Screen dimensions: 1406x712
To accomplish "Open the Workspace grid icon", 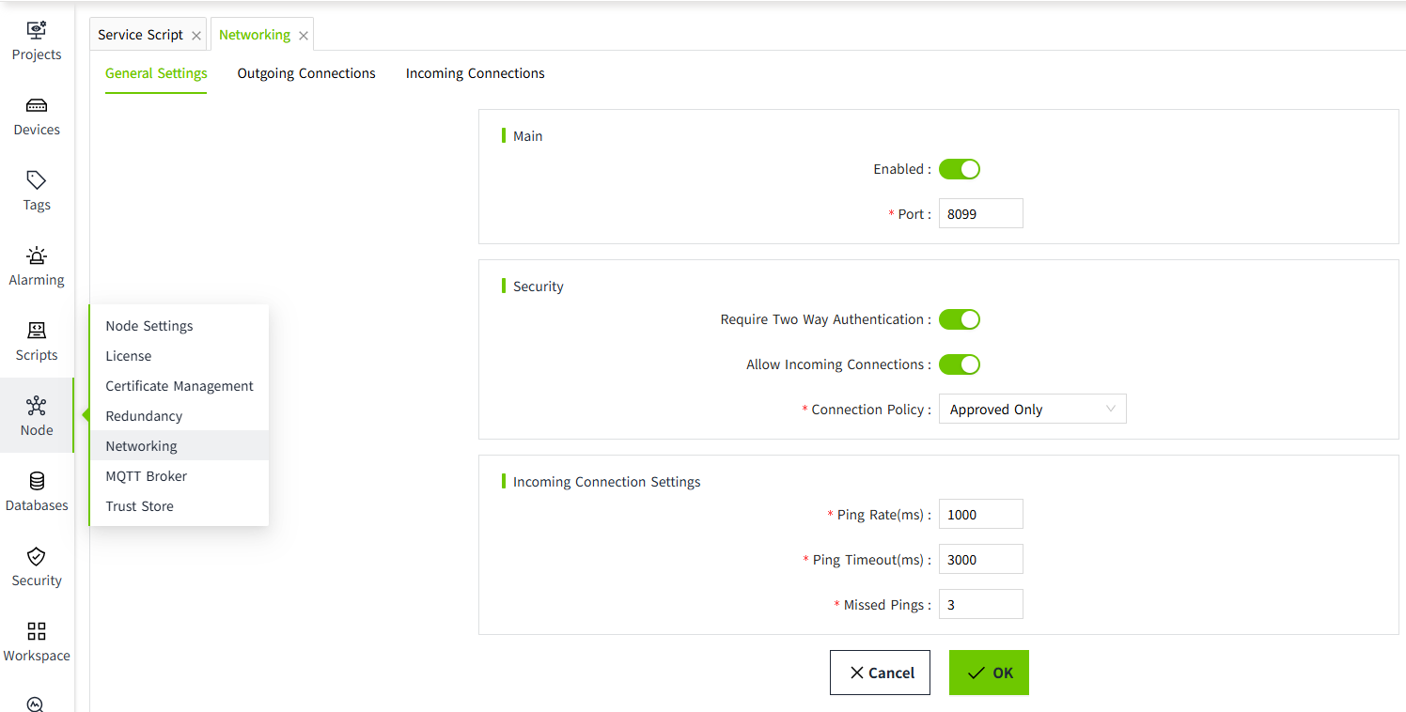I will point(37,631).
